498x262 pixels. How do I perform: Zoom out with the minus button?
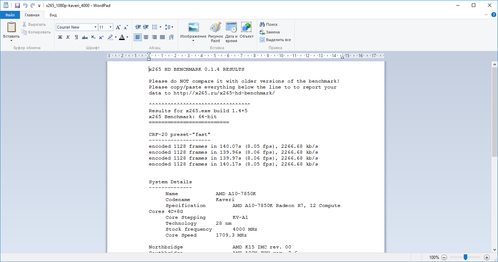444,257
